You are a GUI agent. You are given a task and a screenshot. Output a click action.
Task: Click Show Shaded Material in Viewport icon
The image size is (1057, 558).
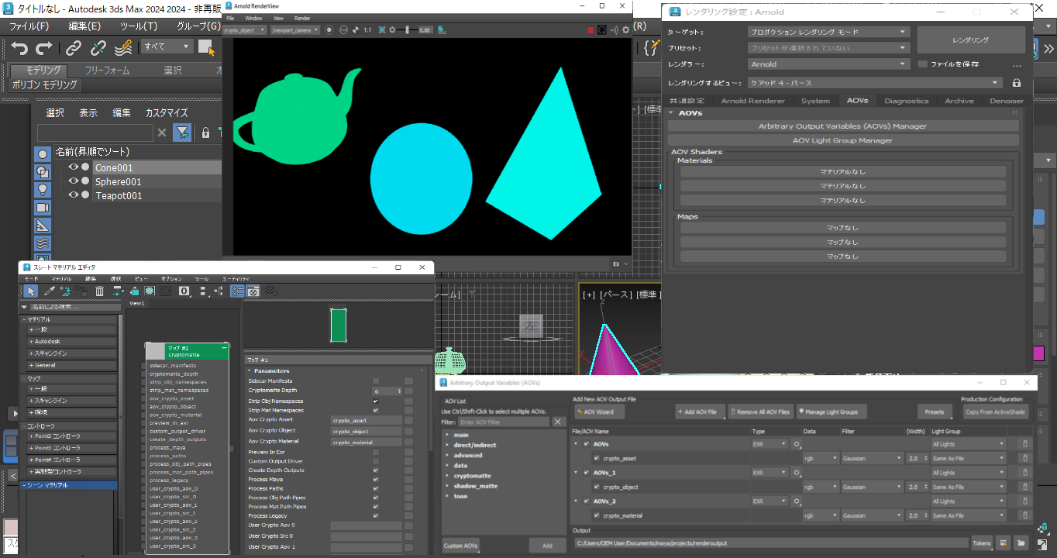pyautogui.click(x=150, y=291)
